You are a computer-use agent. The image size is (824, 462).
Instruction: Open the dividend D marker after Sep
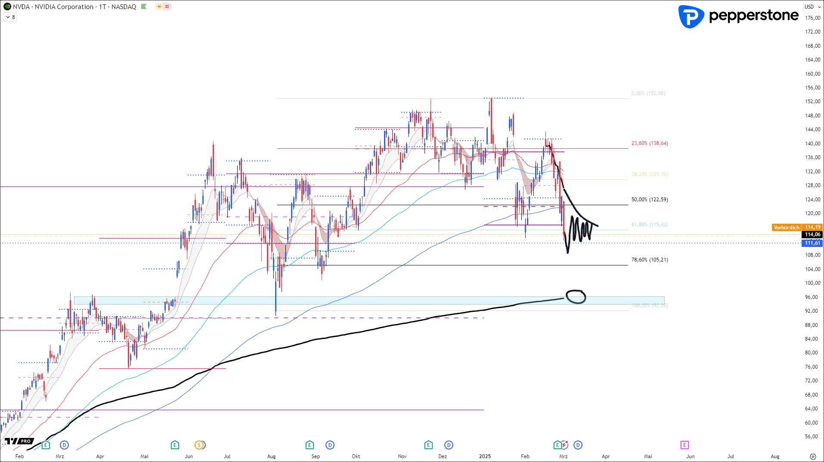click(x=330, y=445)
